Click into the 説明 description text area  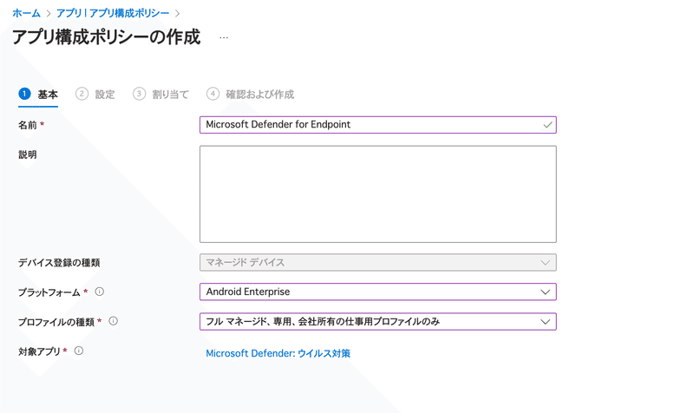(x=378, y=193)
